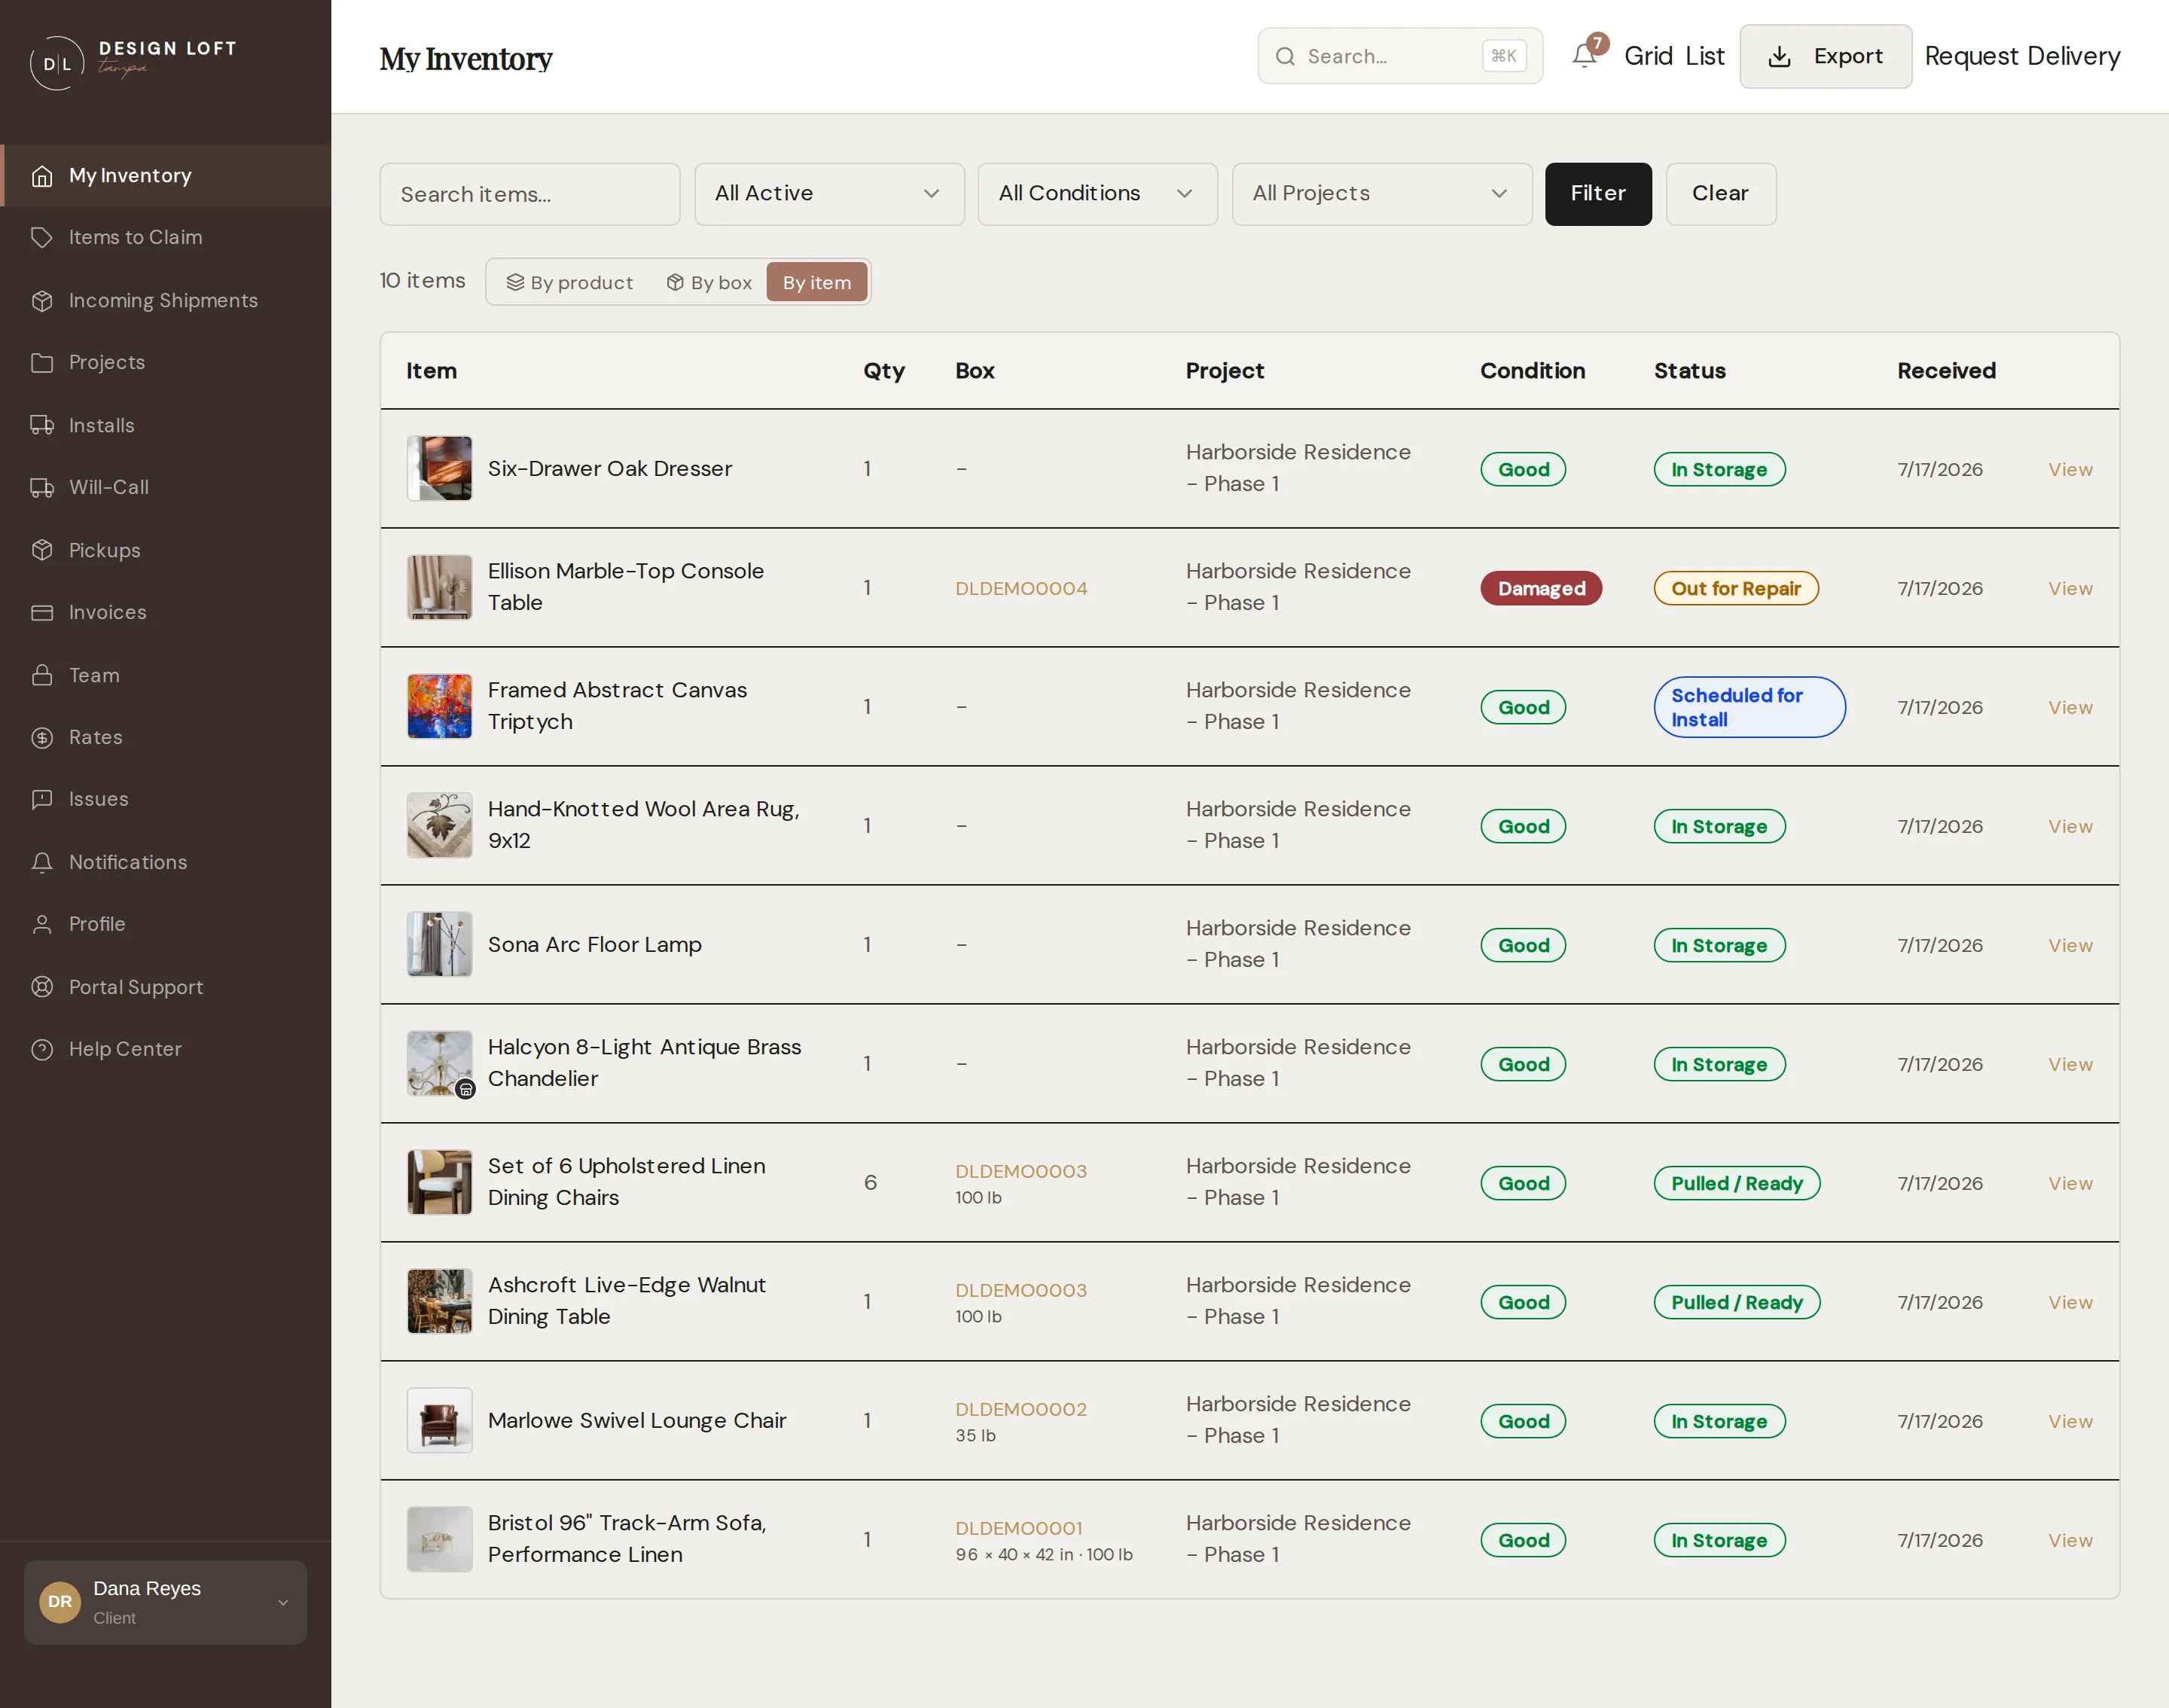
Task: Click the header Search box
Action: point(1400,56)
